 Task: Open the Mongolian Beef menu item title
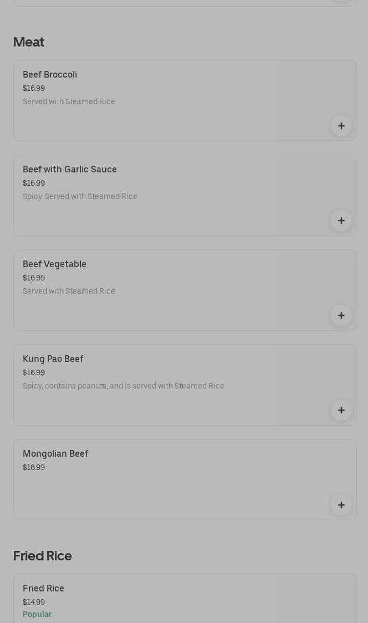click(55, 454)
